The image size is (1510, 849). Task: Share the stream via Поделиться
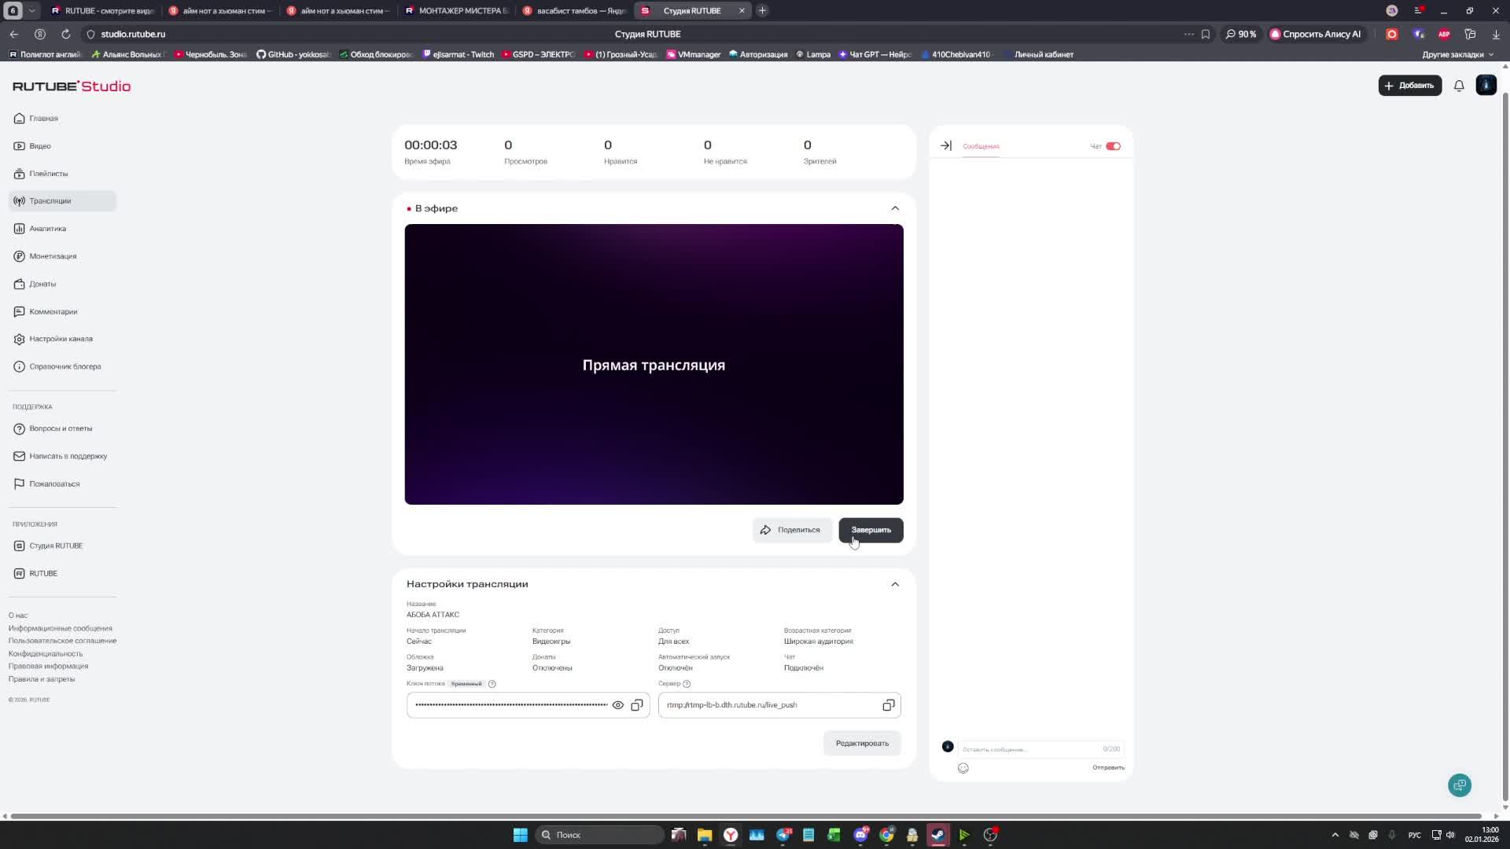point(792,530)
